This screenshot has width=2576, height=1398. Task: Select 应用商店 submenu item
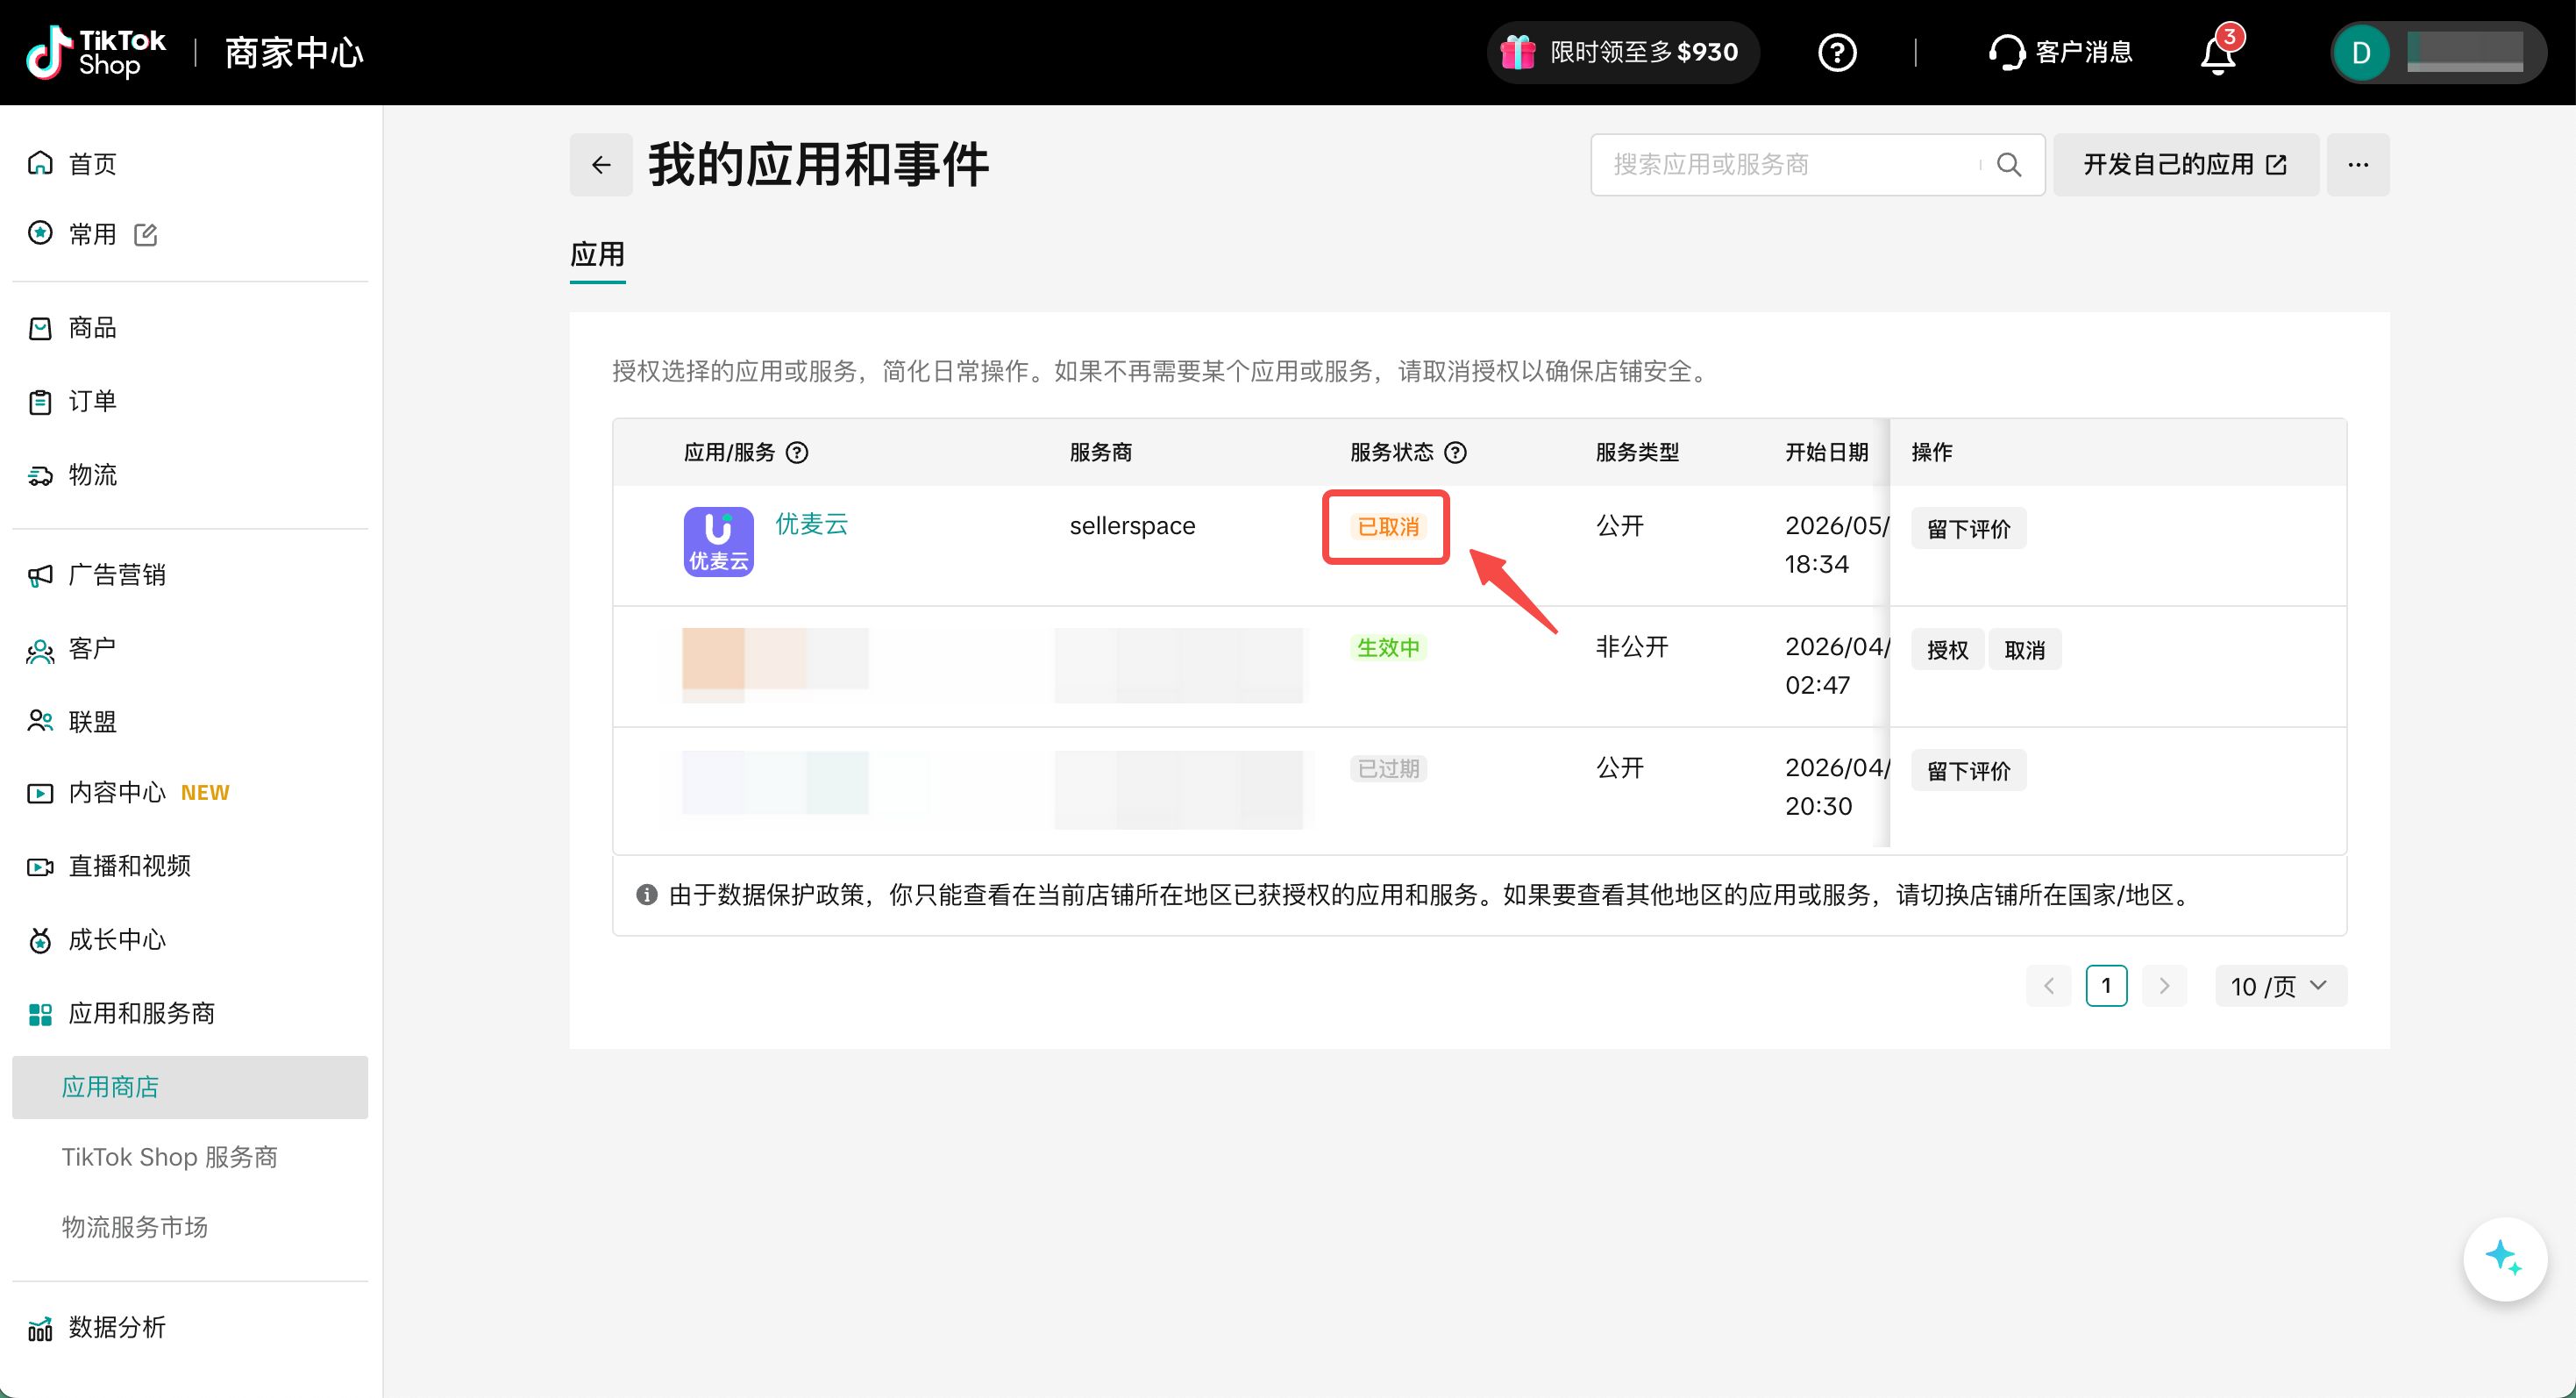tap(190, 1088)
